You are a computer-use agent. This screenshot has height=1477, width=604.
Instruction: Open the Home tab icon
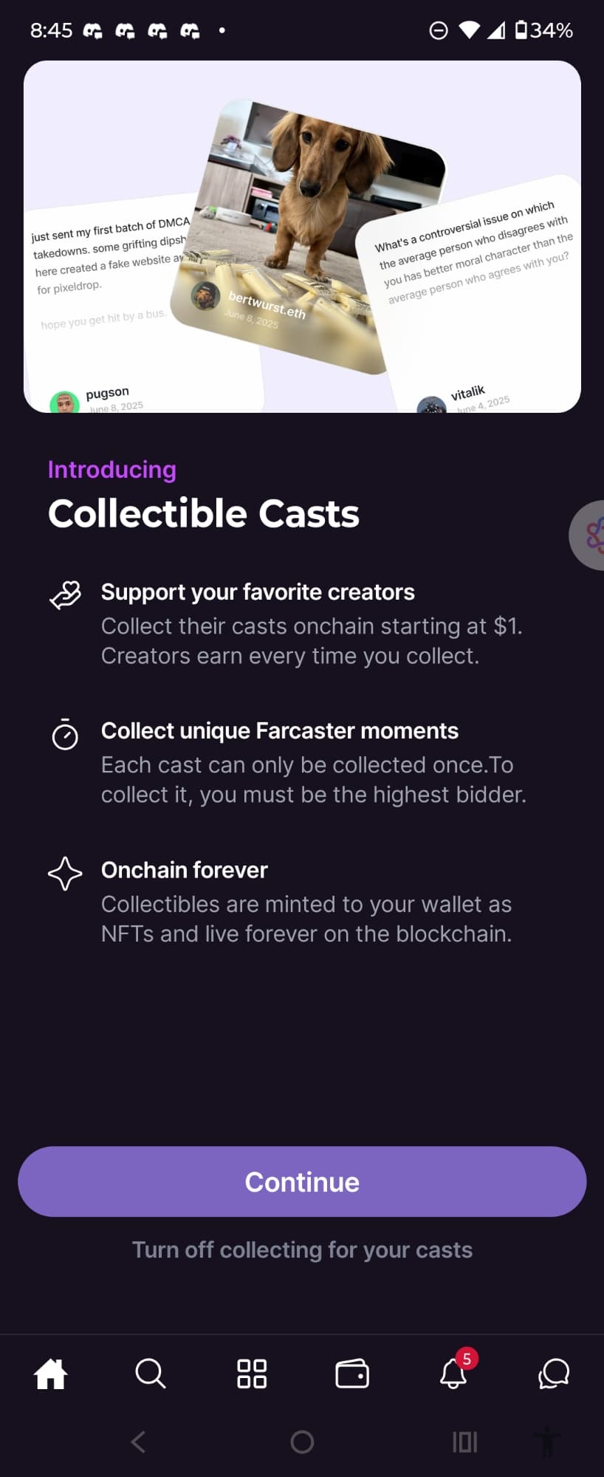coord(51,1374)
